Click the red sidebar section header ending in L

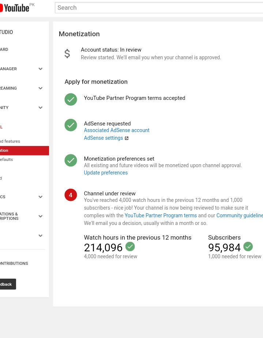[1, 127]
